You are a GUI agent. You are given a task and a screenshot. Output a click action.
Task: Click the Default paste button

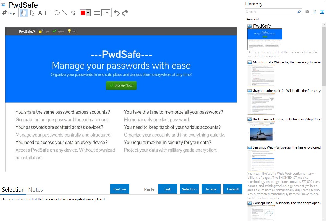pos(233,189)
